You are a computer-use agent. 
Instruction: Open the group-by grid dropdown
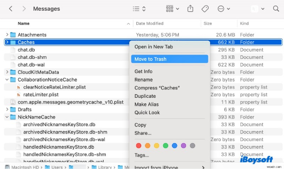coord(173,9)
